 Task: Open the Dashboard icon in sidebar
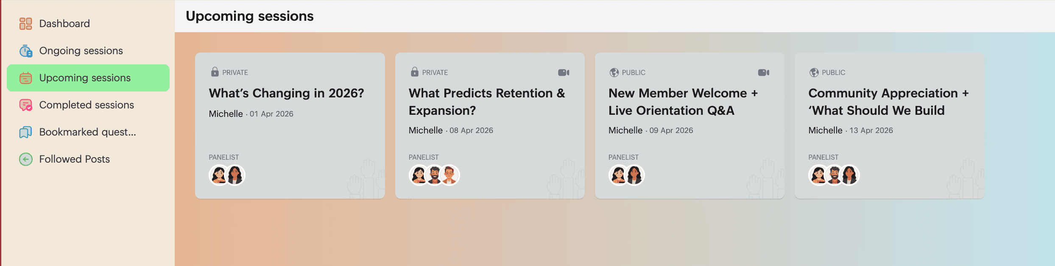pyautogui.click(x=25, y=24)
